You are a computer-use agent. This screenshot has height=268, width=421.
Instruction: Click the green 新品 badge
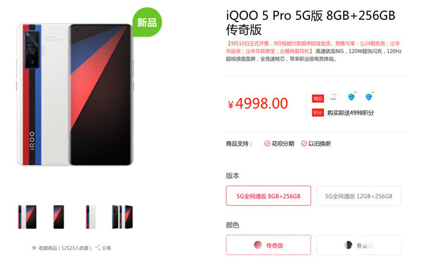pyautogui.click(x=147, y=22)
